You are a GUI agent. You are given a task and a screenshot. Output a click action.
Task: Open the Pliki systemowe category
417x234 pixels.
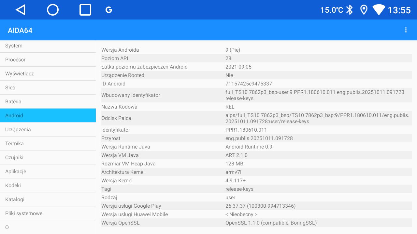(48, 213)
